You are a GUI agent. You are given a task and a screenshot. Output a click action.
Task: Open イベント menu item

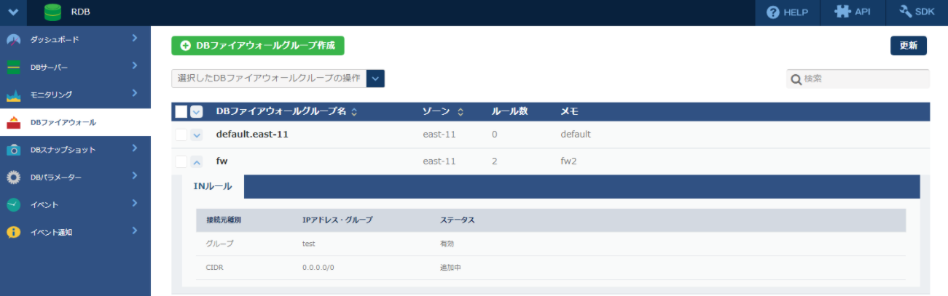pyautogui.click(x=75, y=205)
